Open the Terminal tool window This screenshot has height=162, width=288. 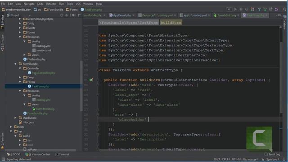click(x=62, y=154)
